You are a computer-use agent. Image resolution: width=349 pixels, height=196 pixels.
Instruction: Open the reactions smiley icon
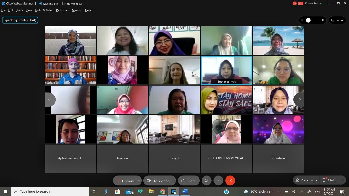pyautogui.click(x=207, y=181)
